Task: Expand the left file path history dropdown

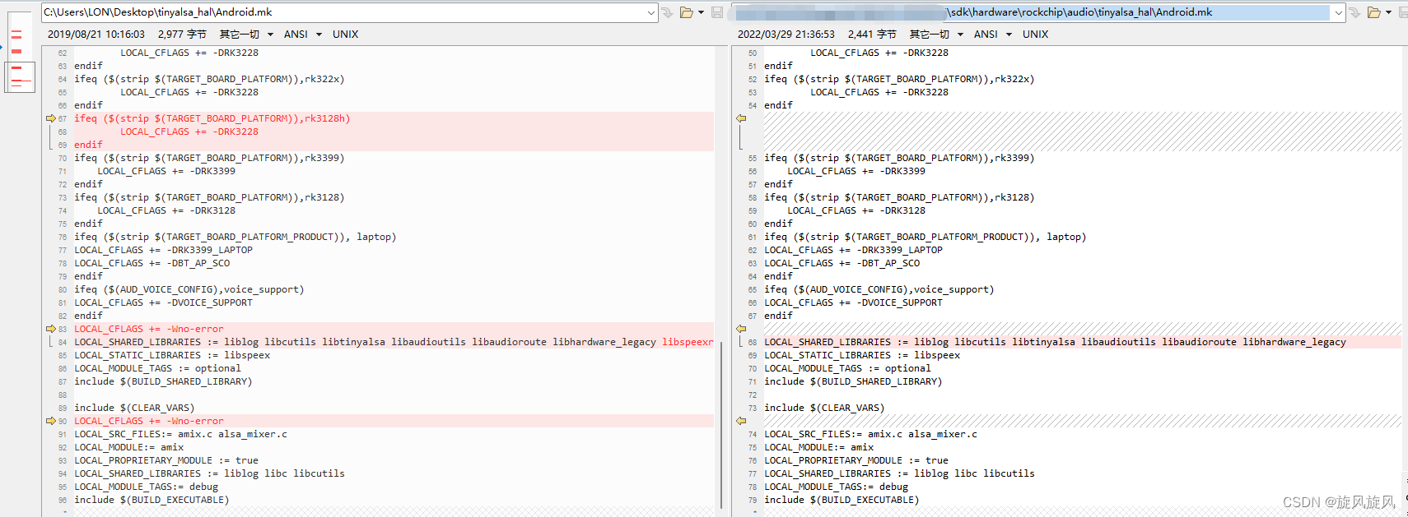Action: (x=651, y=12)
